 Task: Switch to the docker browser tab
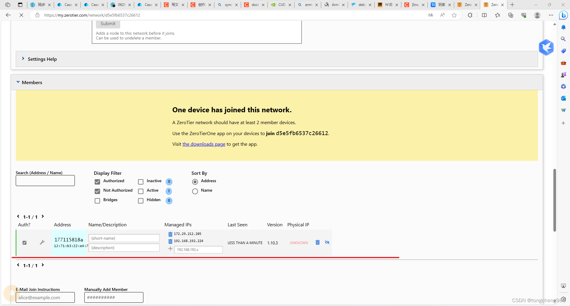point(254,5)
